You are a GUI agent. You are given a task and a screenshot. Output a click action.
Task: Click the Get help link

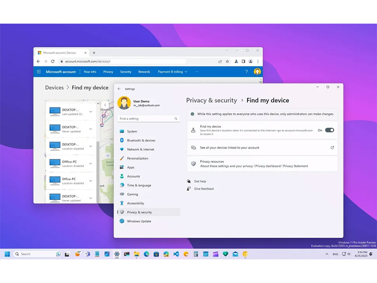(200, 181)
